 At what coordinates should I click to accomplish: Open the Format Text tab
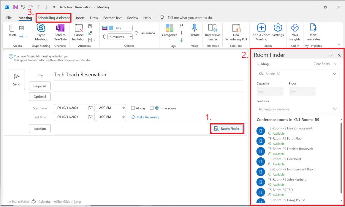click(112, 18)
